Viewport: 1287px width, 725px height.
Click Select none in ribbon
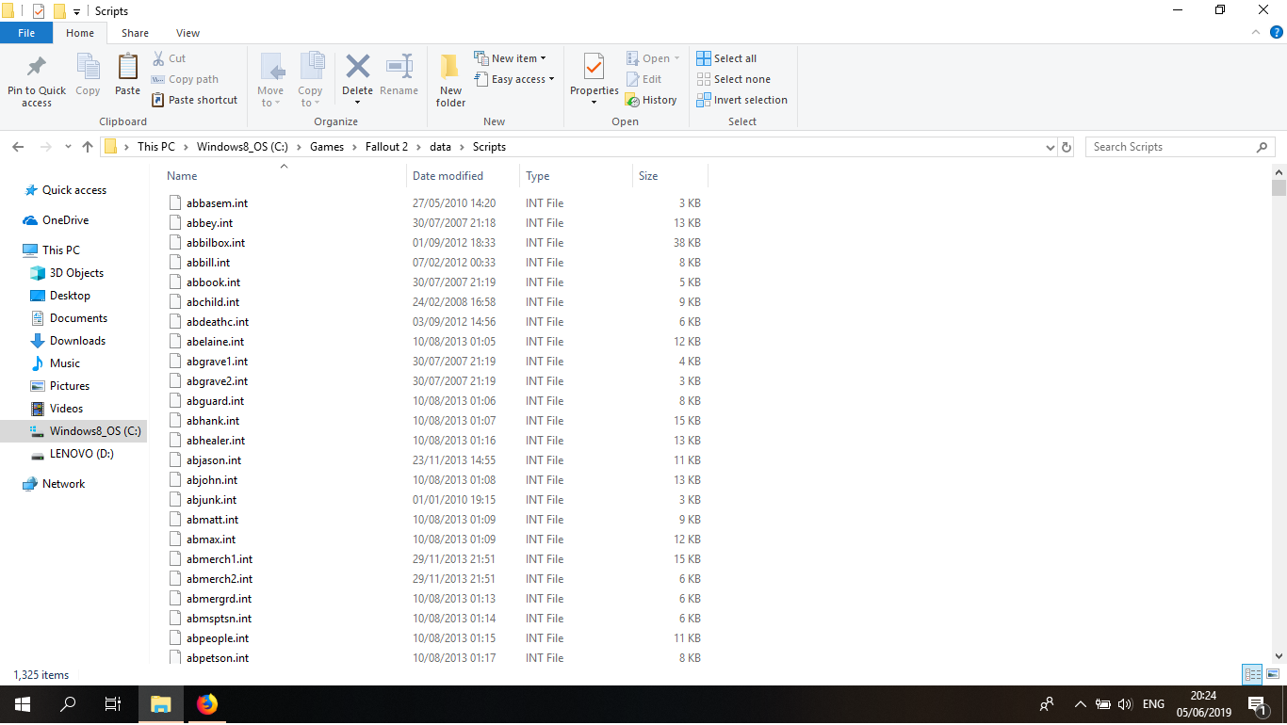[x=733, y=79]
